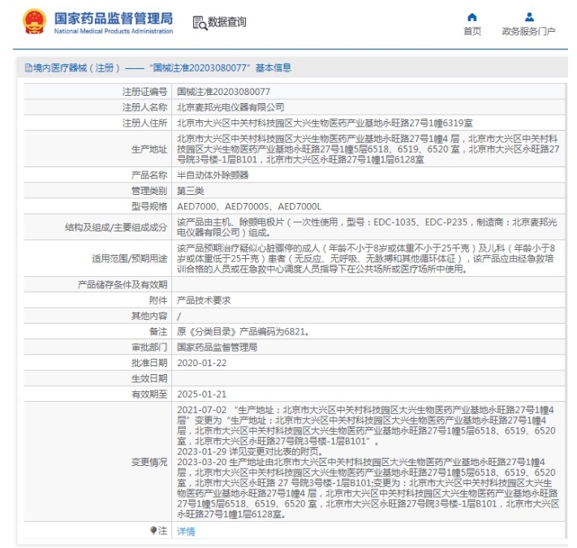The width and height of the screenshot is (577, 548).
Task: Click the document icon before 境内医疗器械
Action: [x=28, y=68]
